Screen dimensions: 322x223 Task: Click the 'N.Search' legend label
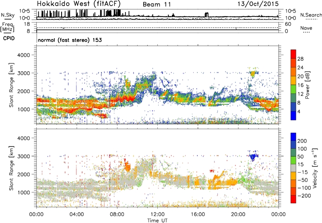click(x=311, y=15)
